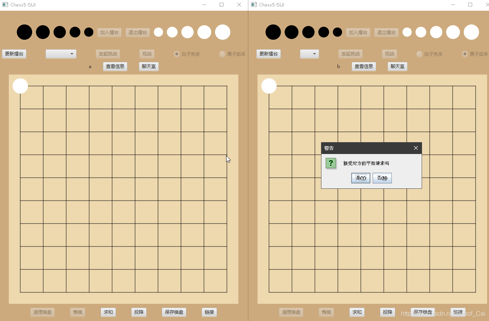Open the player dropdown in right window

point(310,54)
